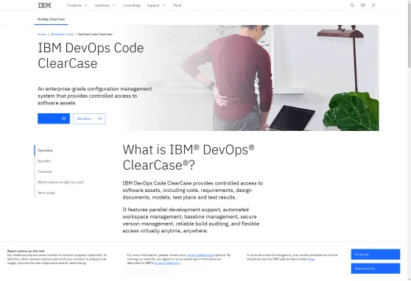Open the chat icon in header
Image resolution: width=411 pixels, height=281 pixels.
363,5
